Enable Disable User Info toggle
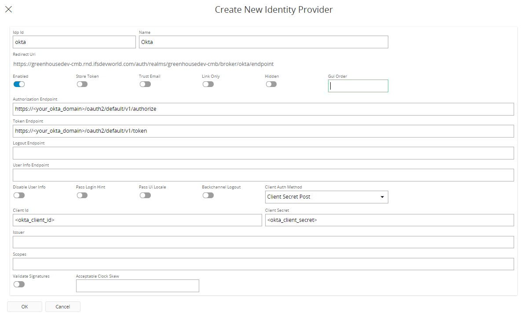 point(19,195)
